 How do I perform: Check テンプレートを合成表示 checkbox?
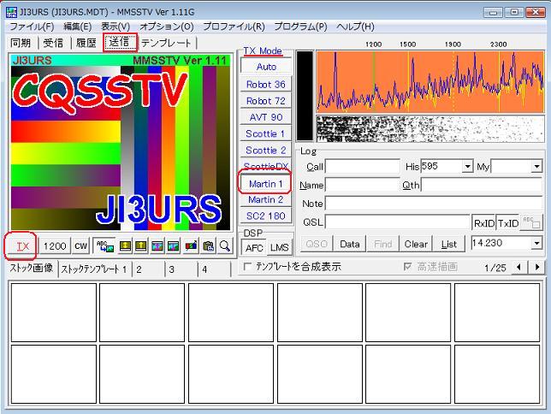248,267
